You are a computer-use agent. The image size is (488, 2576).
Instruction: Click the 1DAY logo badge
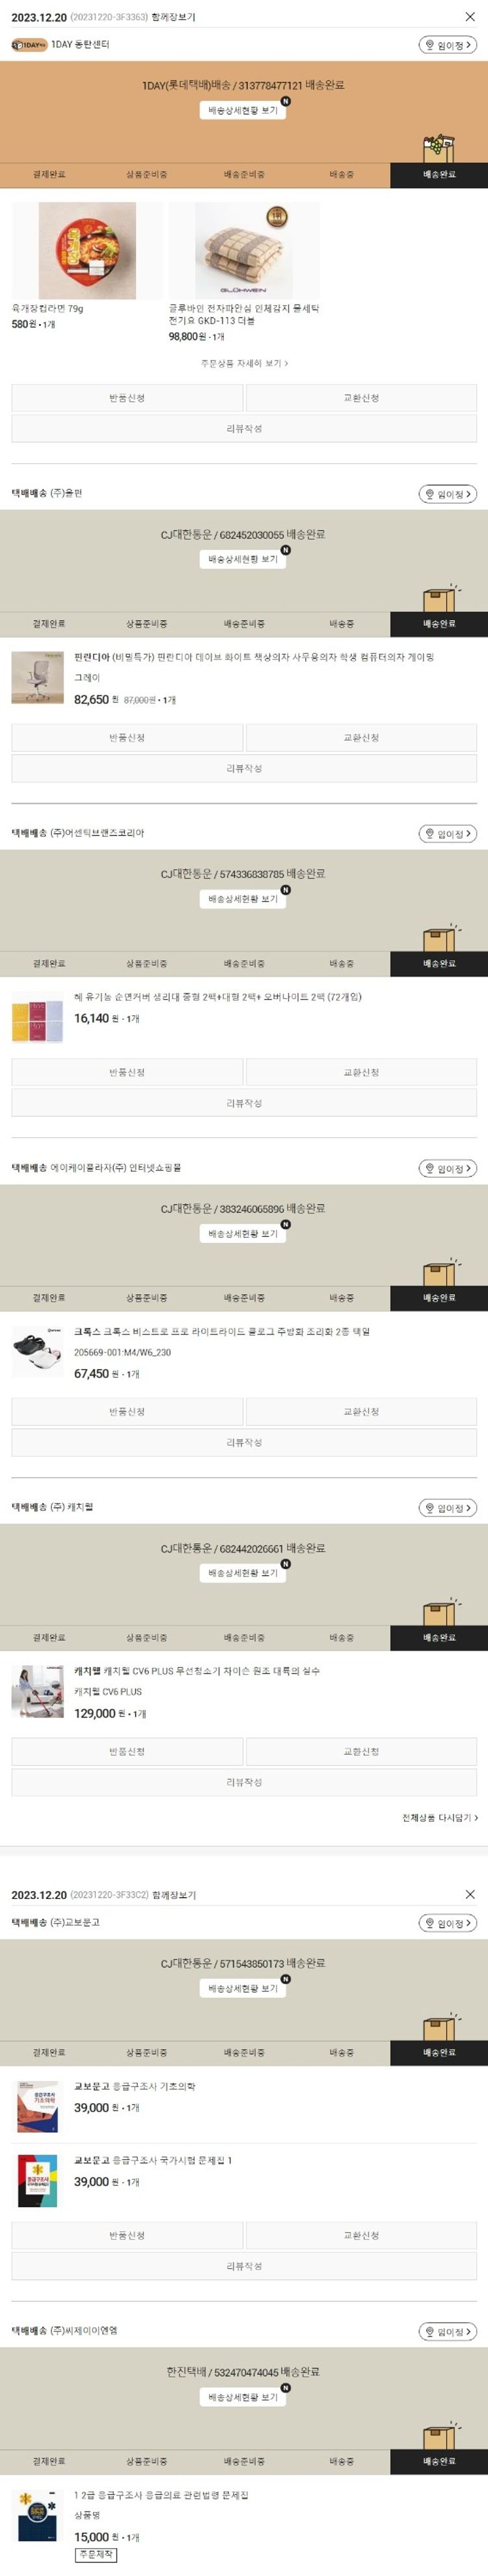pyautogui.click(x=29, y=45)
